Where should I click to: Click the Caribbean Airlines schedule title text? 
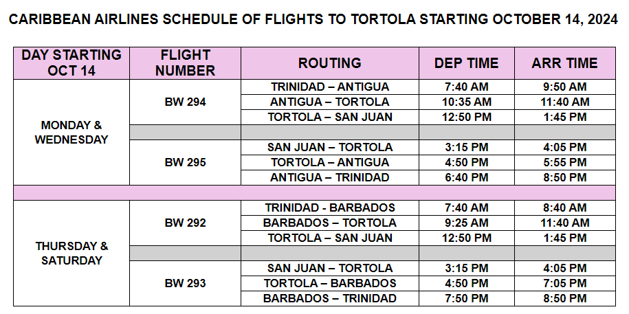pos(313,19)
